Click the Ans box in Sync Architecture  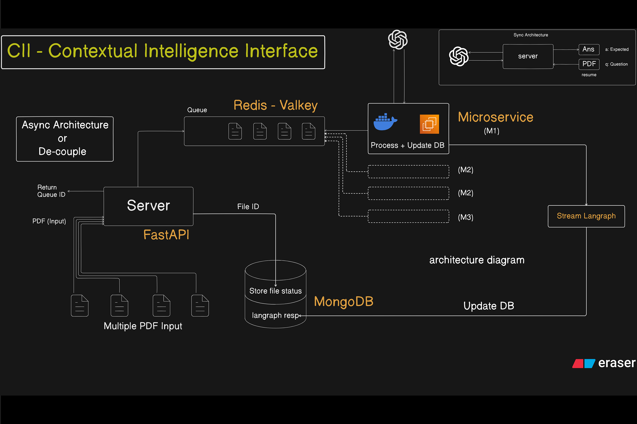coord(589,49)
